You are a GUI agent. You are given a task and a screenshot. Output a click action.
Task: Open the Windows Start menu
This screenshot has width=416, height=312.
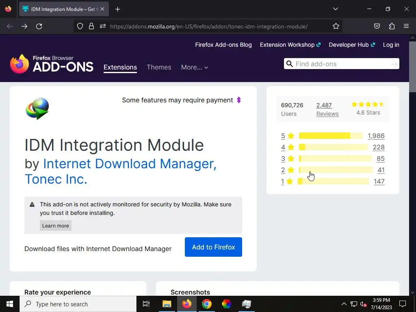point(10,304)
